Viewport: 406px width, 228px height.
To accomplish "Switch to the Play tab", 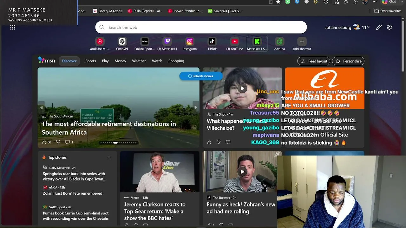I will click(x=105, y=61).
